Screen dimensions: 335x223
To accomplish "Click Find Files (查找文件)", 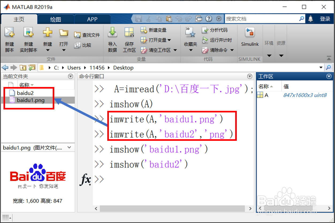I will (87, 35).
